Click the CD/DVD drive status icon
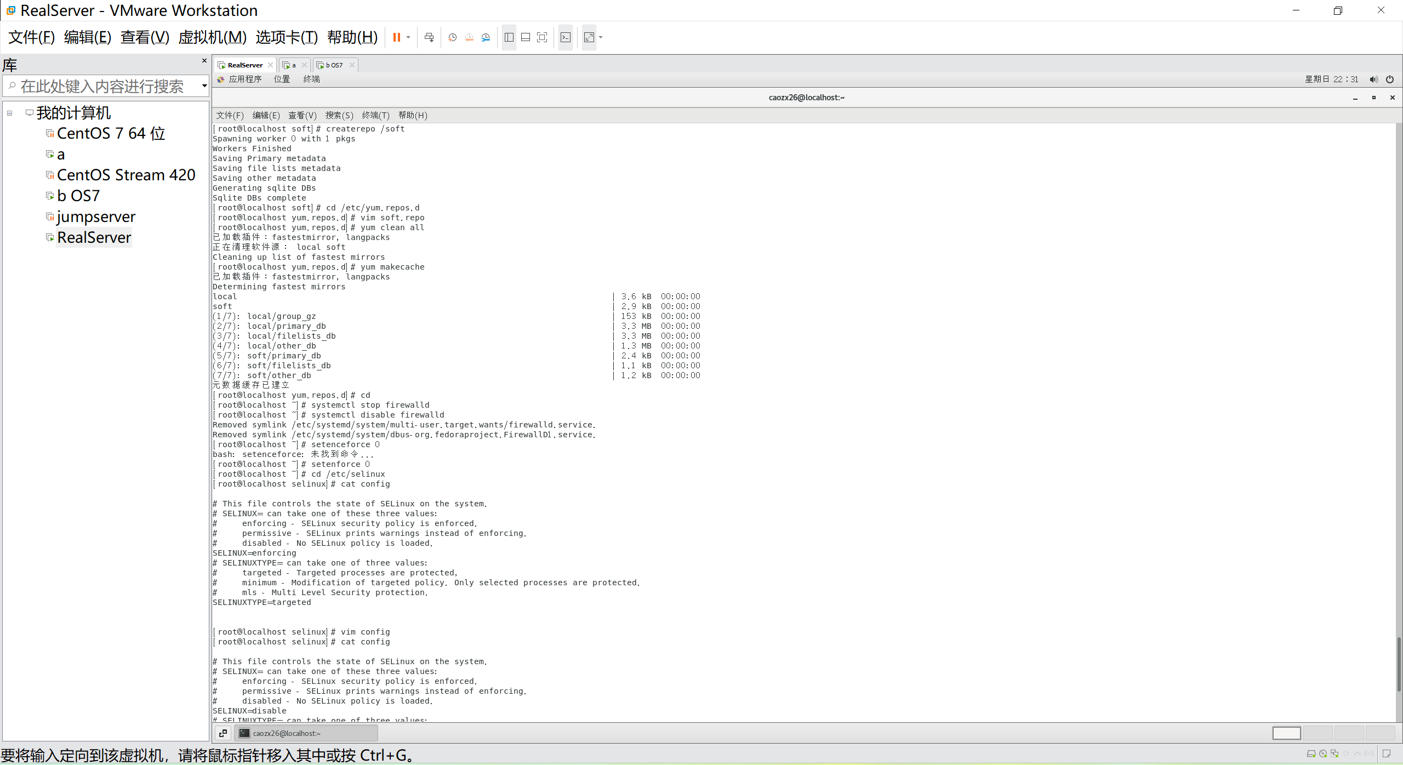 (x=1323, y=754)
